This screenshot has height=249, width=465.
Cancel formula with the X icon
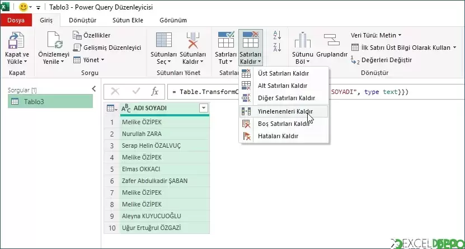(115, 92)
